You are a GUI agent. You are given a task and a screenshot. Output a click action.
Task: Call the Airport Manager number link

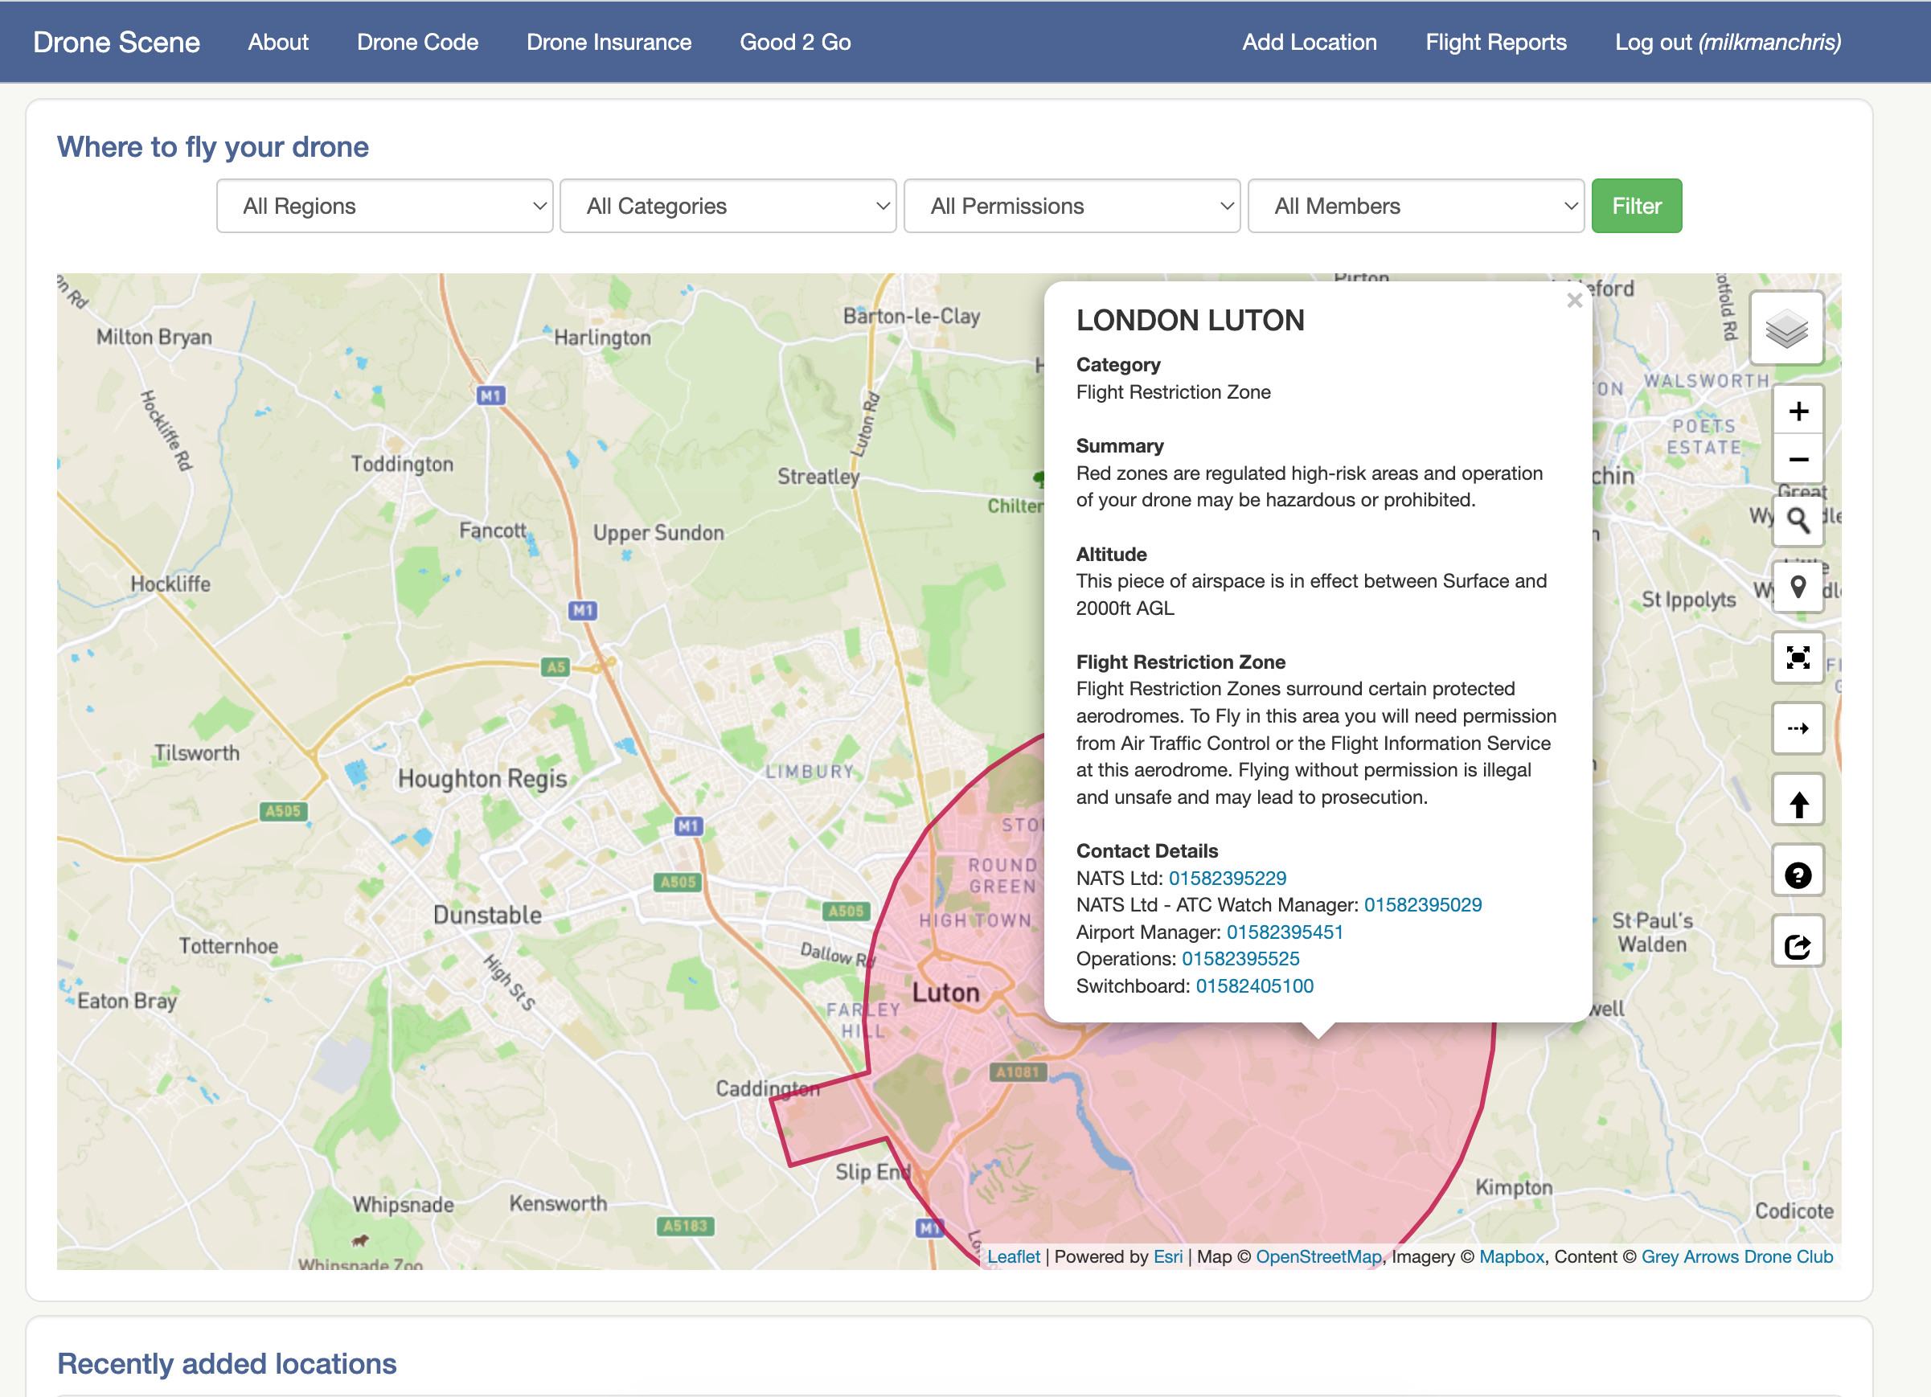[1284, 932]
